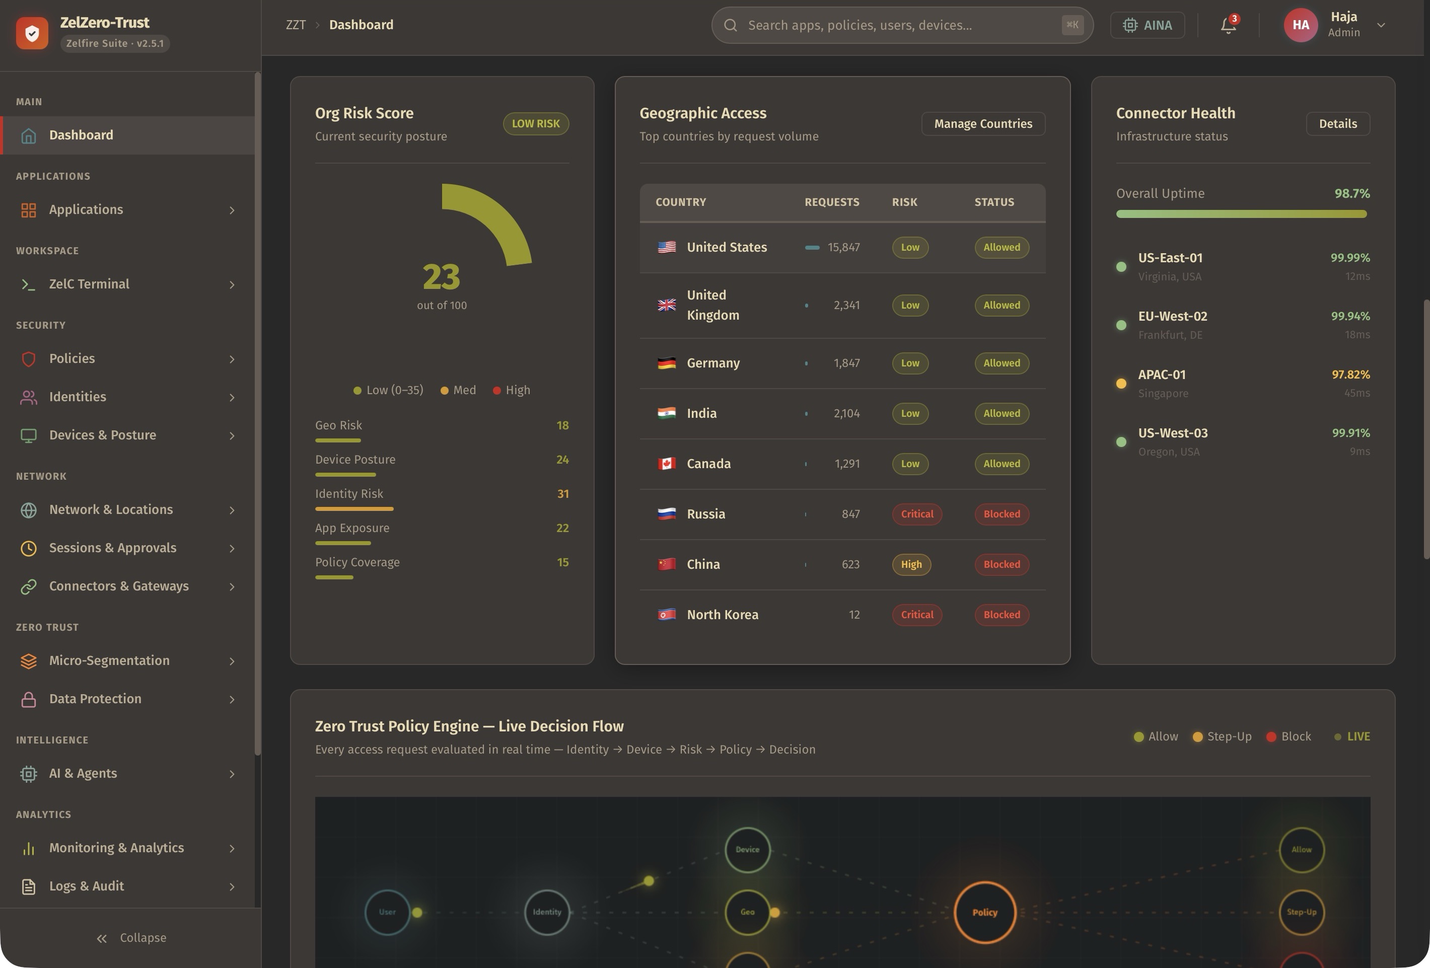Click the Russia flag icon
The height and width of the screenshot is (968, 1430).
coord(666,514)
